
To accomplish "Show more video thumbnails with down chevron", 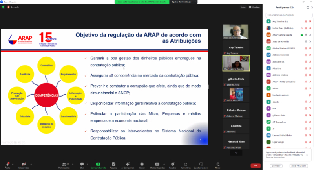I will pyautogui.click(x=236, y=153).
